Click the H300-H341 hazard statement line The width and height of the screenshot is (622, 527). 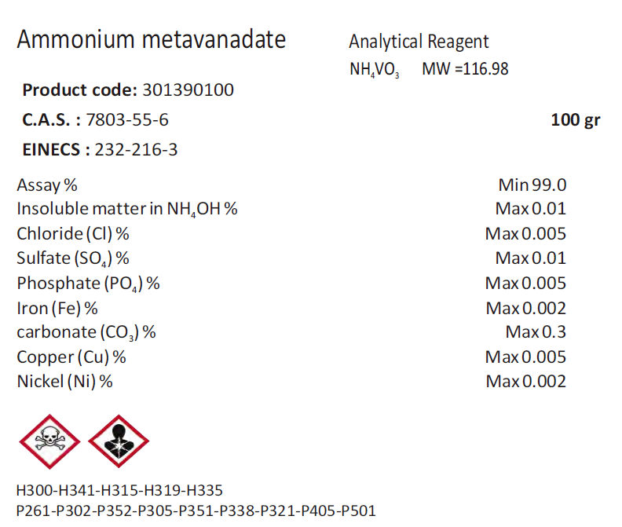[119, 490]
